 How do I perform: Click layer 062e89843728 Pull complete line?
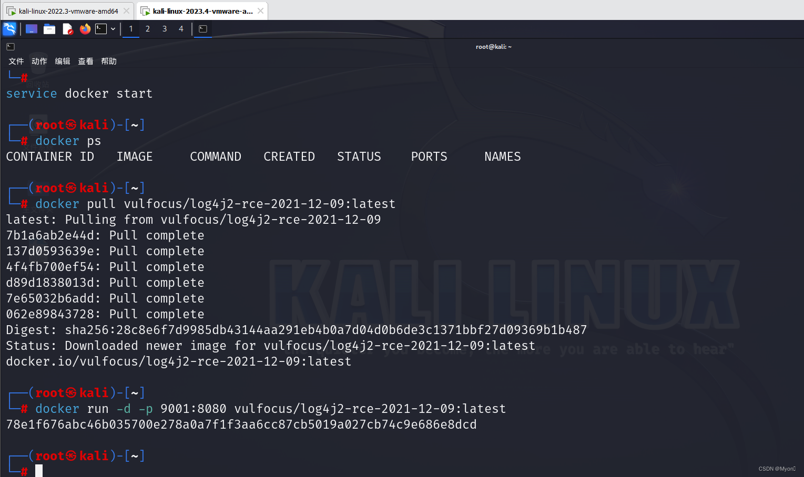click(105, 314)
